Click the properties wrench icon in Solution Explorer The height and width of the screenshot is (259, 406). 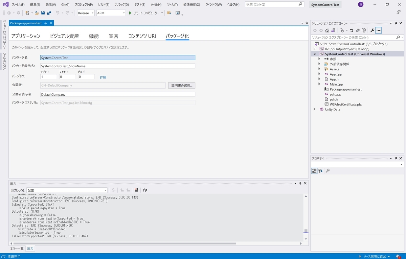coord(373,30)
